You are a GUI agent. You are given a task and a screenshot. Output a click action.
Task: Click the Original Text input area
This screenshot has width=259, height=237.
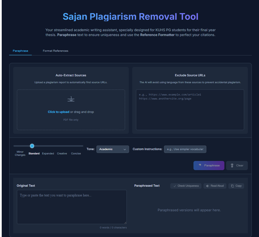tap(72, 206)
